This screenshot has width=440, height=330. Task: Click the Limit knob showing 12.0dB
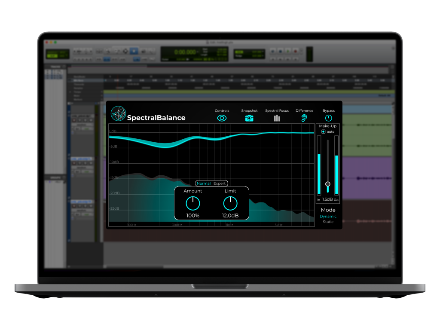point(230,204)
